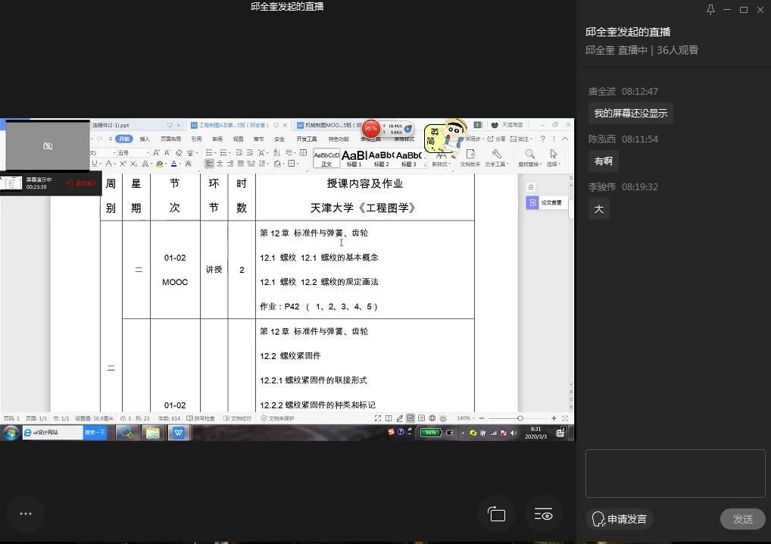
Task: Click the rotate screen icon
Action: tap(497, 514)
